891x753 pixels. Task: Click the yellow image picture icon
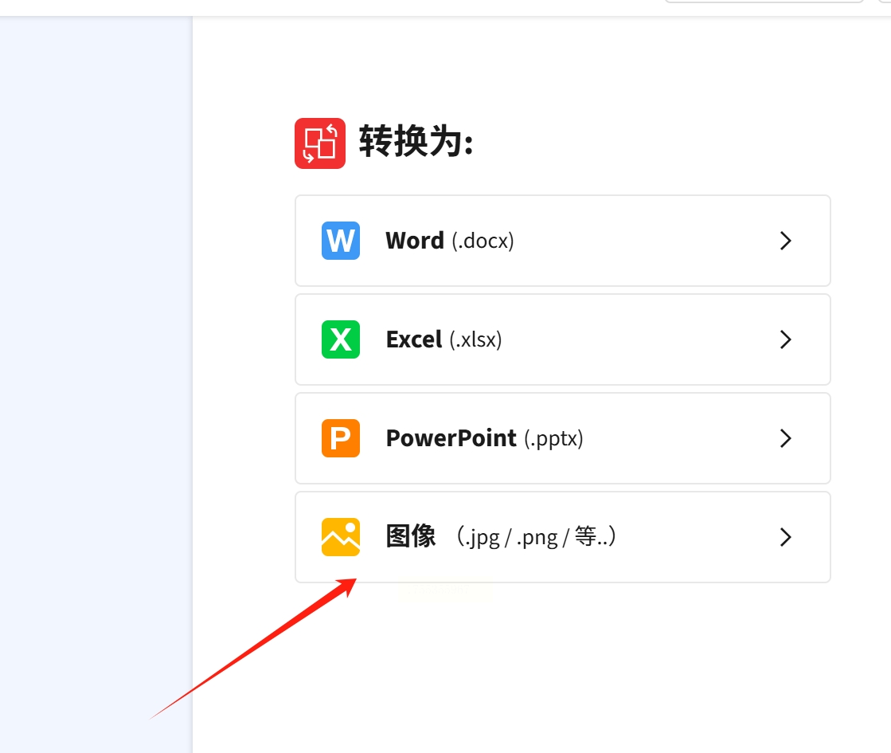(340, 537)
